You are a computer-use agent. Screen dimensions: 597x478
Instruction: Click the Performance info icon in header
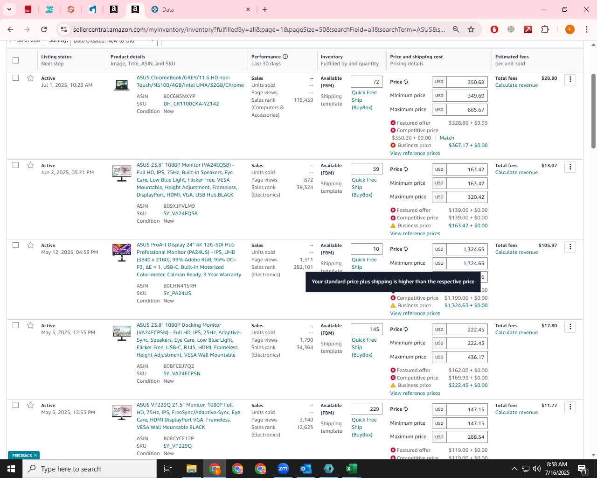coord(285,56)
